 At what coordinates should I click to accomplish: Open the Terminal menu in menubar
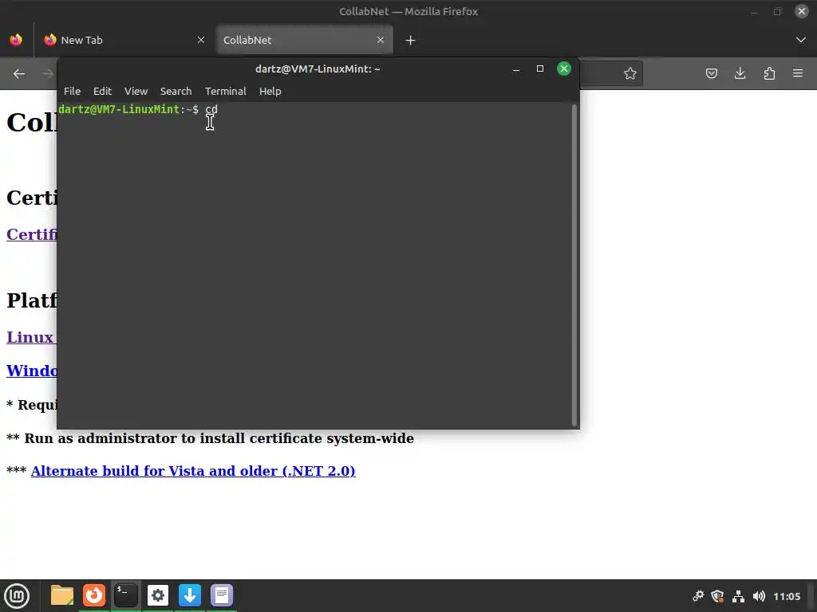pos(225,91)
